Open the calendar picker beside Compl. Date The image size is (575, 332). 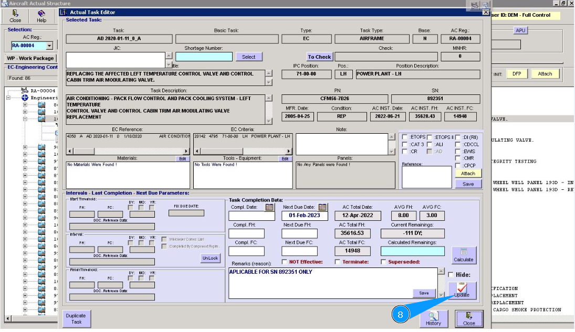coord(269,207)
